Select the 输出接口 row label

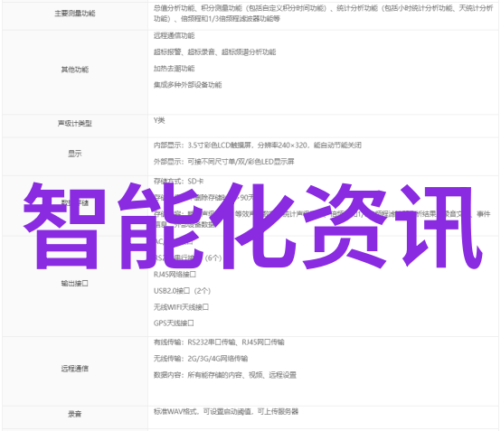click(75, 283)
